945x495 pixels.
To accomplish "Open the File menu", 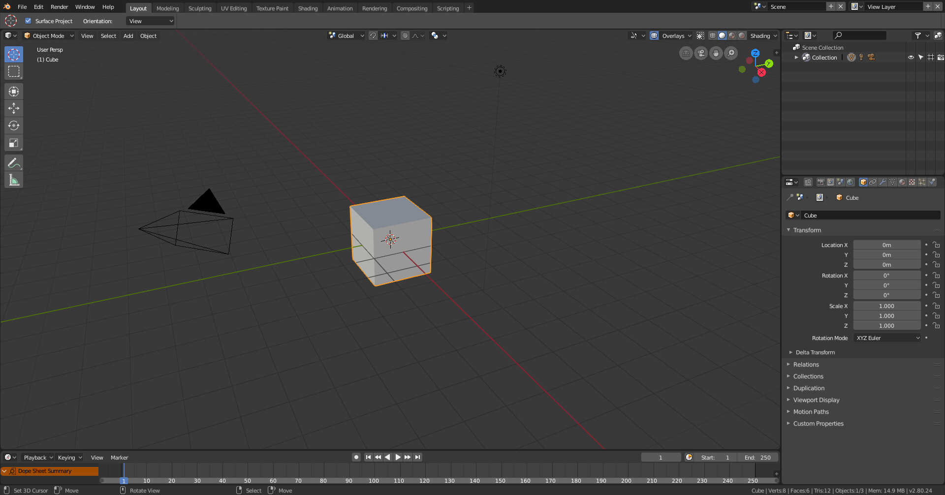I will 22,7.
